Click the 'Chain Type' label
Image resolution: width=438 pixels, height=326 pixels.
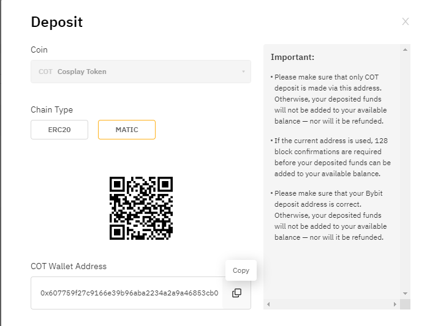[x=51, y=110]
